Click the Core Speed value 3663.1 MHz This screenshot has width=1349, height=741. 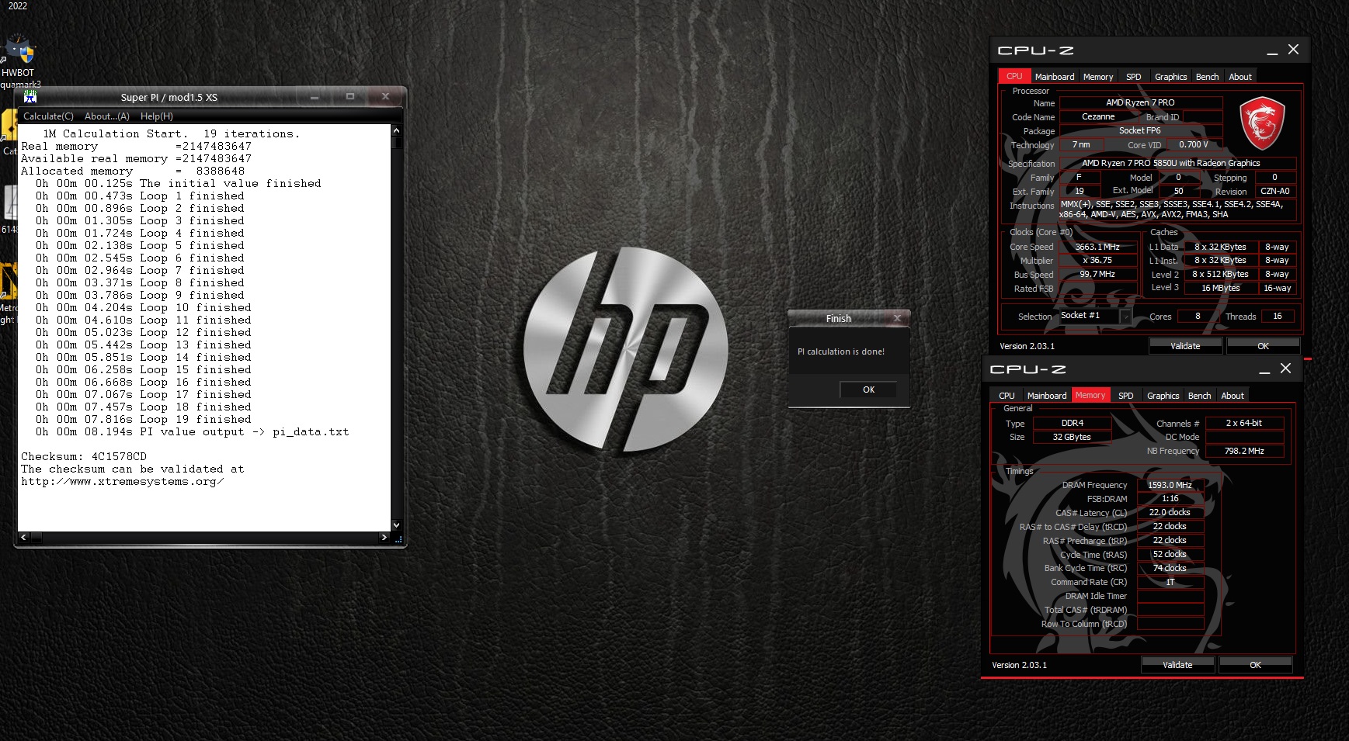(x=1097, y=247)
